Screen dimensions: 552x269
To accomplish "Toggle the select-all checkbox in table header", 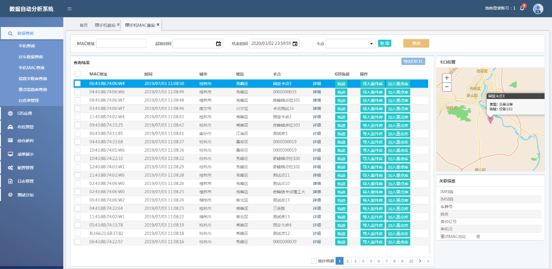I will pyautogui.click(x=78, y=74).
